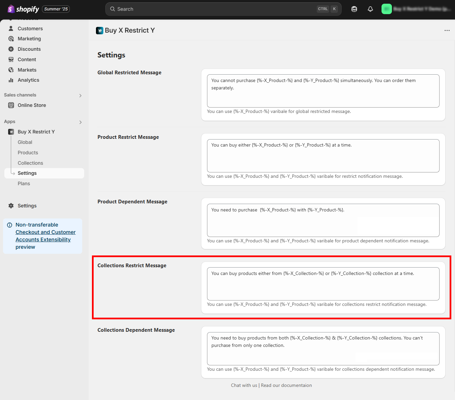The width and height of the screenshot is (455, 400).
Task: Click the gear icon for store Settings
Action: [11, 206]
